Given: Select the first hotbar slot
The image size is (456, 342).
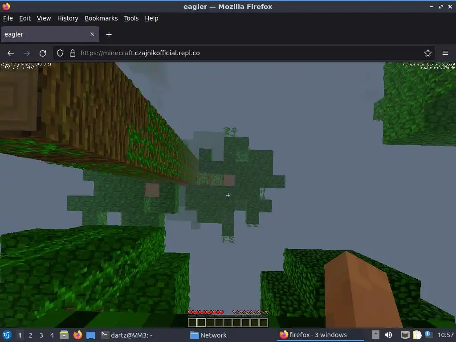Looking at the screenshot, I should pos(192,322).
